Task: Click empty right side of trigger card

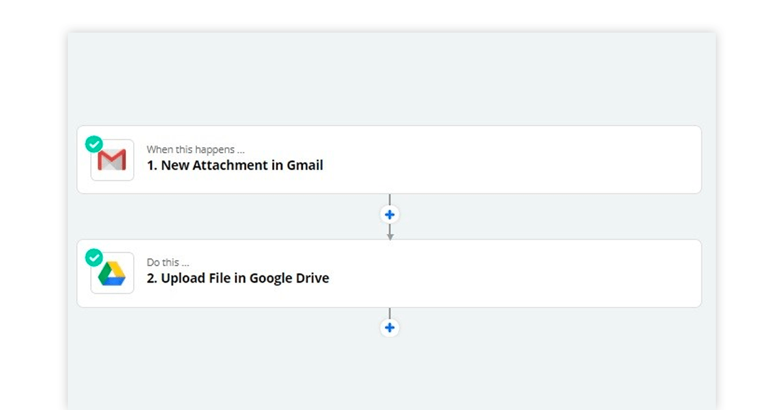Action: (x=555, y=159)
